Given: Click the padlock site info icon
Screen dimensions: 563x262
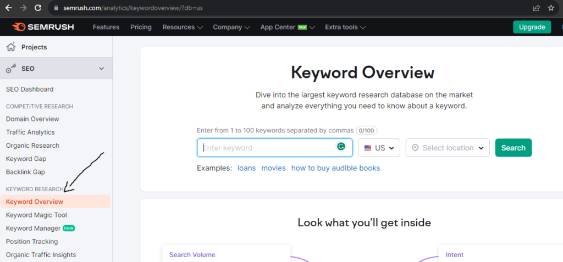Looking at the screenshot, I should coord(56,8).
